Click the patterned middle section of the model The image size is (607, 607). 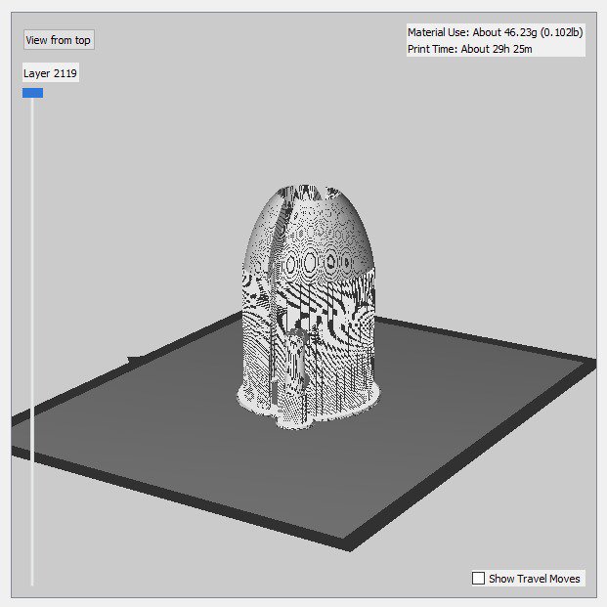pos(313,323)
